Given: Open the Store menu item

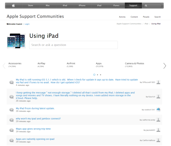Looking at the screenshot, I should (x=30, y=5).
